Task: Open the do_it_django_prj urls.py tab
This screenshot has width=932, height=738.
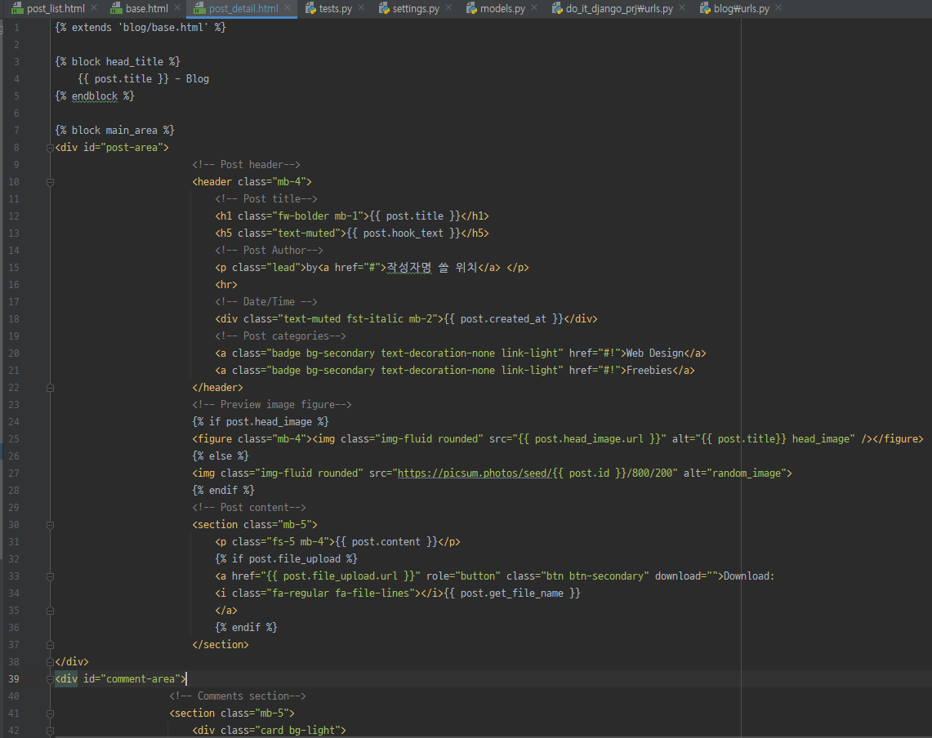Action: click(x=619, y=8)
